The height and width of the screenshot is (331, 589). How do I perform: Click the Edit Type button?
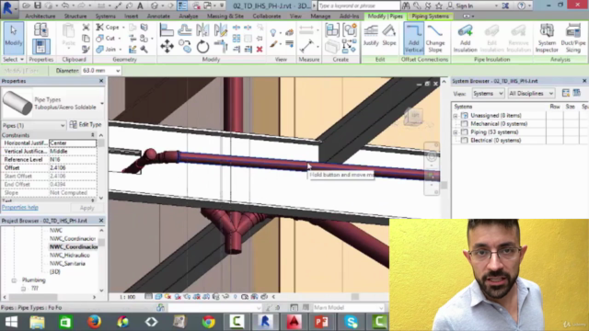click(x=86, y=125)
